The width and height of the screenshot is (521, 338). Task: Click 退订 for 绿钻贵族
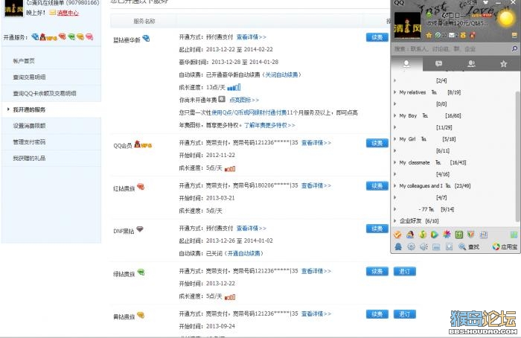tap(405, 272)
